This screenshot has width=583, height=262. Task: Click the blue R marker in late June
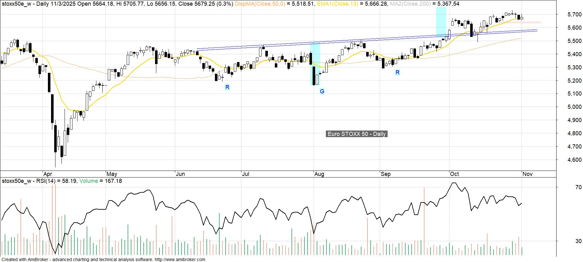[227, 87]
